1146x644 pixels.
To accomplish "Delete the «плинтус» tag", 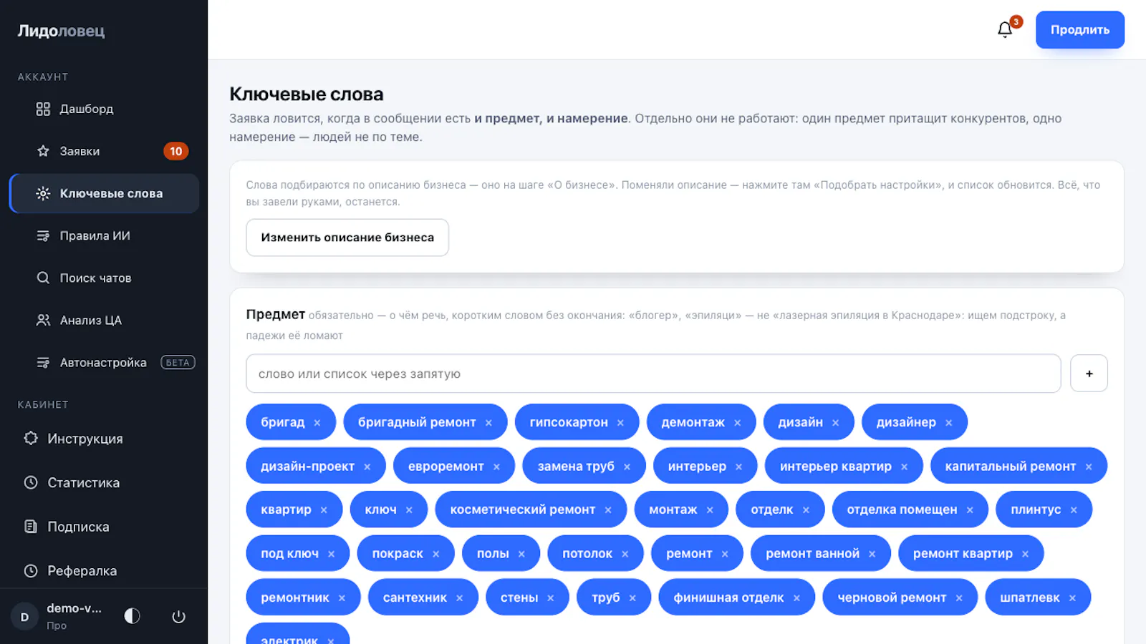I will pyautogui.click(x=1074, y=510).
